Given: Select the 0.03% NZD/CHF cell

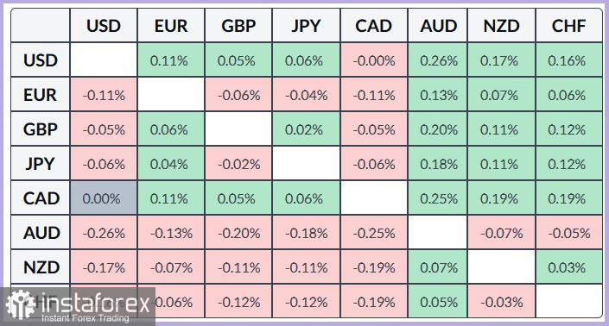Looking at the screenshot, I should tap(568, 267).
